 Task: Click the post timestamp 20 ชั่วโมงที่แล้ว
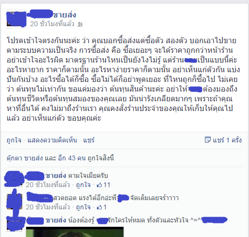[x=52, y=24]
